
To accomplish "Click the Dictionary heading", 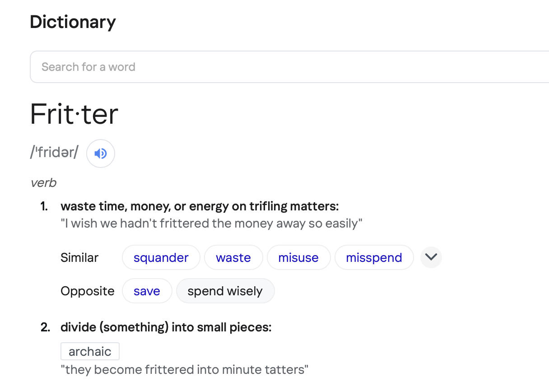I will [x=73, y=22].
